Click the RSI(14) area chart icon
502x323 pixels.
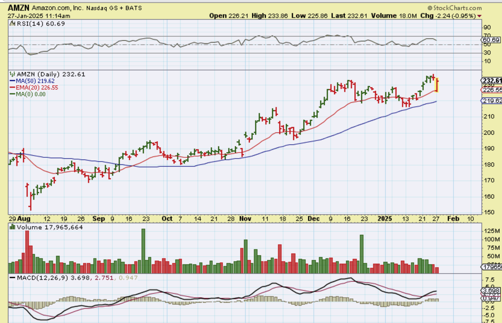click(x=12, y=24)
